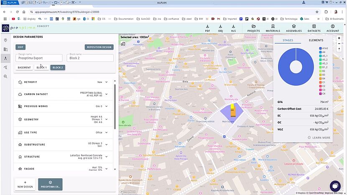Zoom in on the map
The height and width of the screenshot is (195, 347).
(x=339, y=38)
